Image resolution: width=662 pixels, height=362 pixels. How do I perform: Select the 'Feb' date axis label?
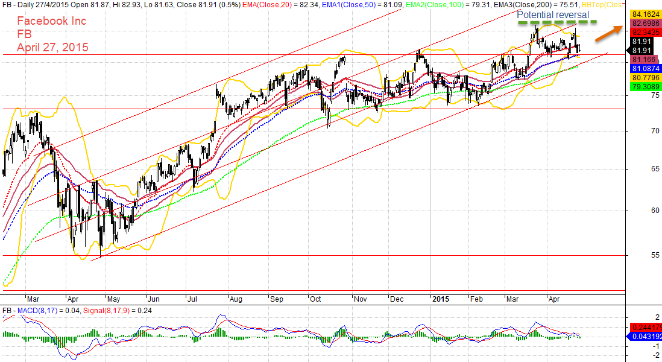476,299
